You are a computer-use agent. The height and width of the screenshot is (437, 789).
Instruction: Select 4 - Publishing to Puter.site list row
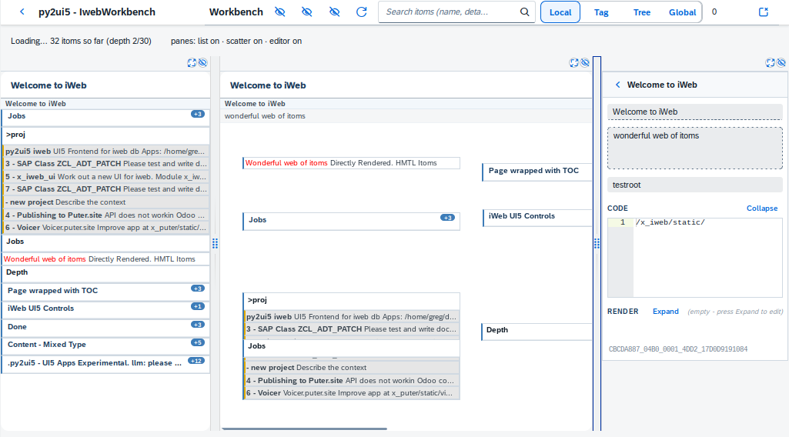[105, 215]
